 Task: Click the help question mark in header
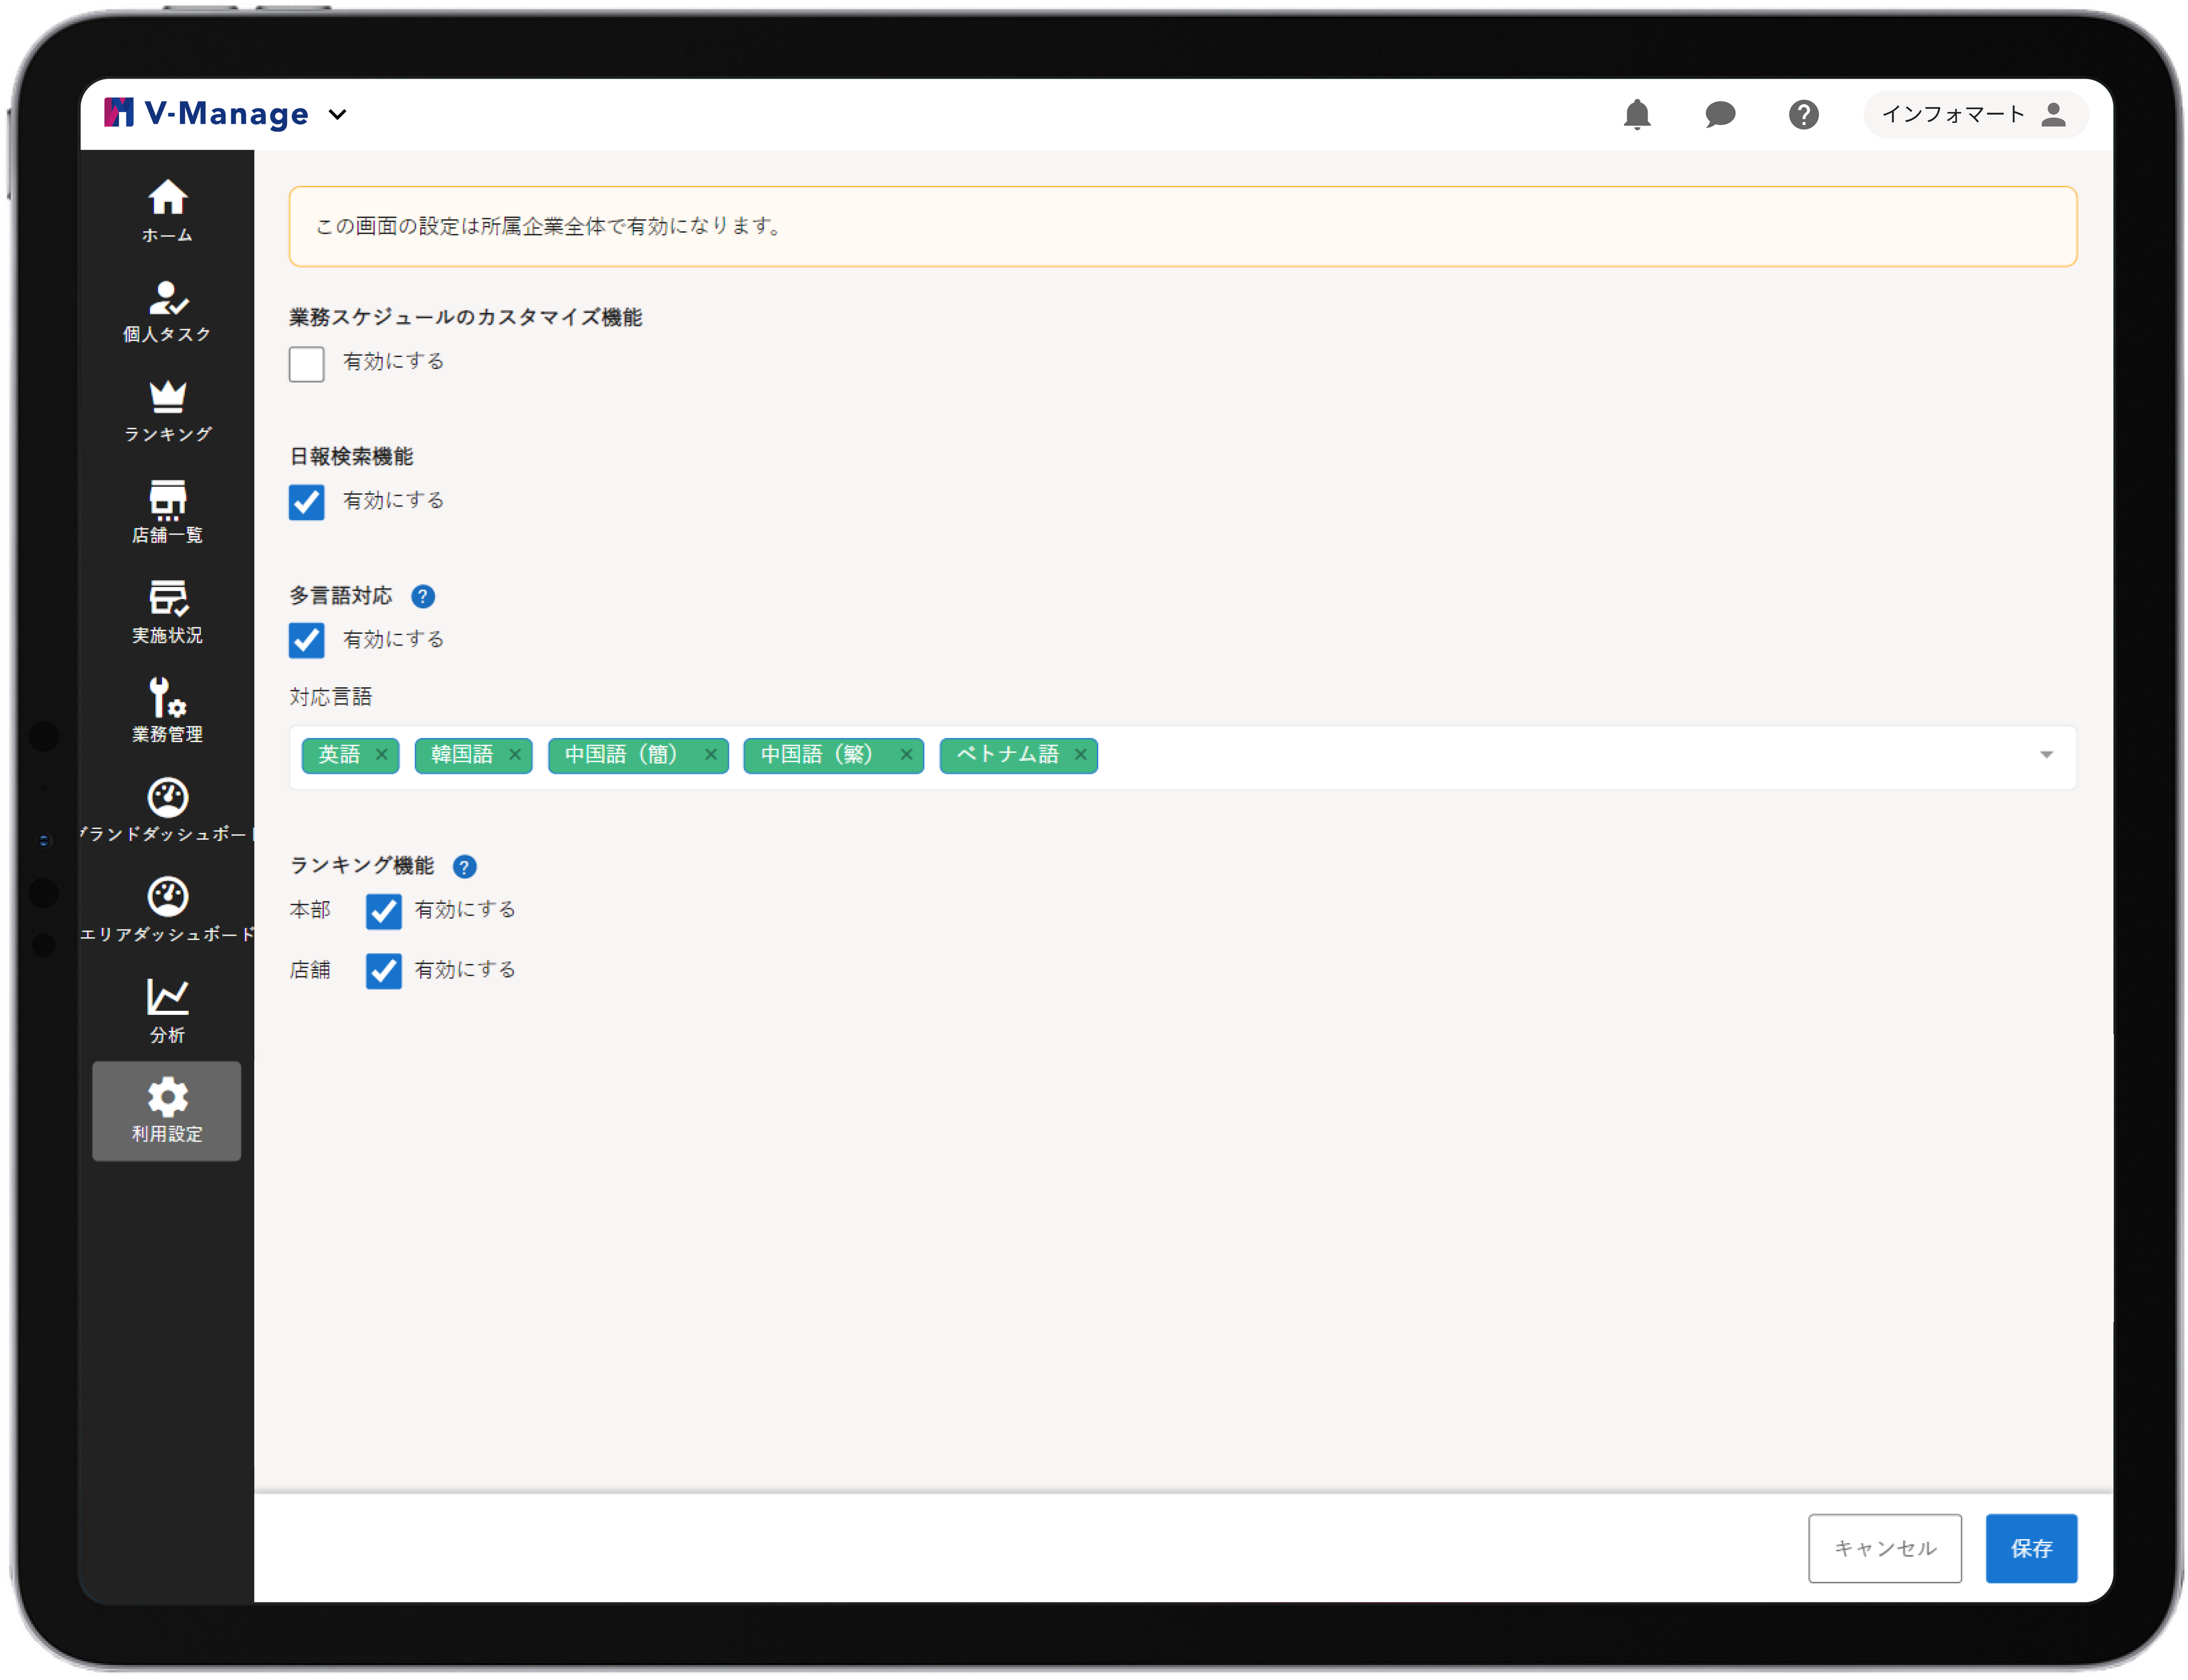[1803, 115]
